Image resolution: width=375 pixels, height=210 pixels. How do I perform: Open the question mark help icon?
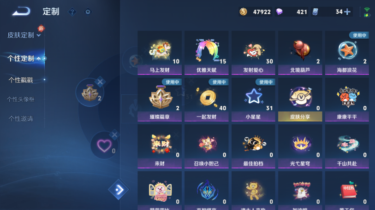[72, 12]
